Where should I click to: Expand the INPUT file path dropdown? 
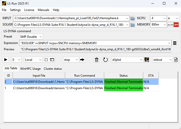pyautogui.click(x=127, y=18)
